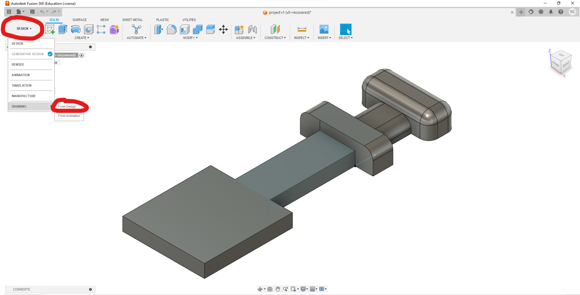The width and height of the screenshot is (580, 295).
Task: Choose ANIMATION workspace from the menu
Action: (31, 75)
